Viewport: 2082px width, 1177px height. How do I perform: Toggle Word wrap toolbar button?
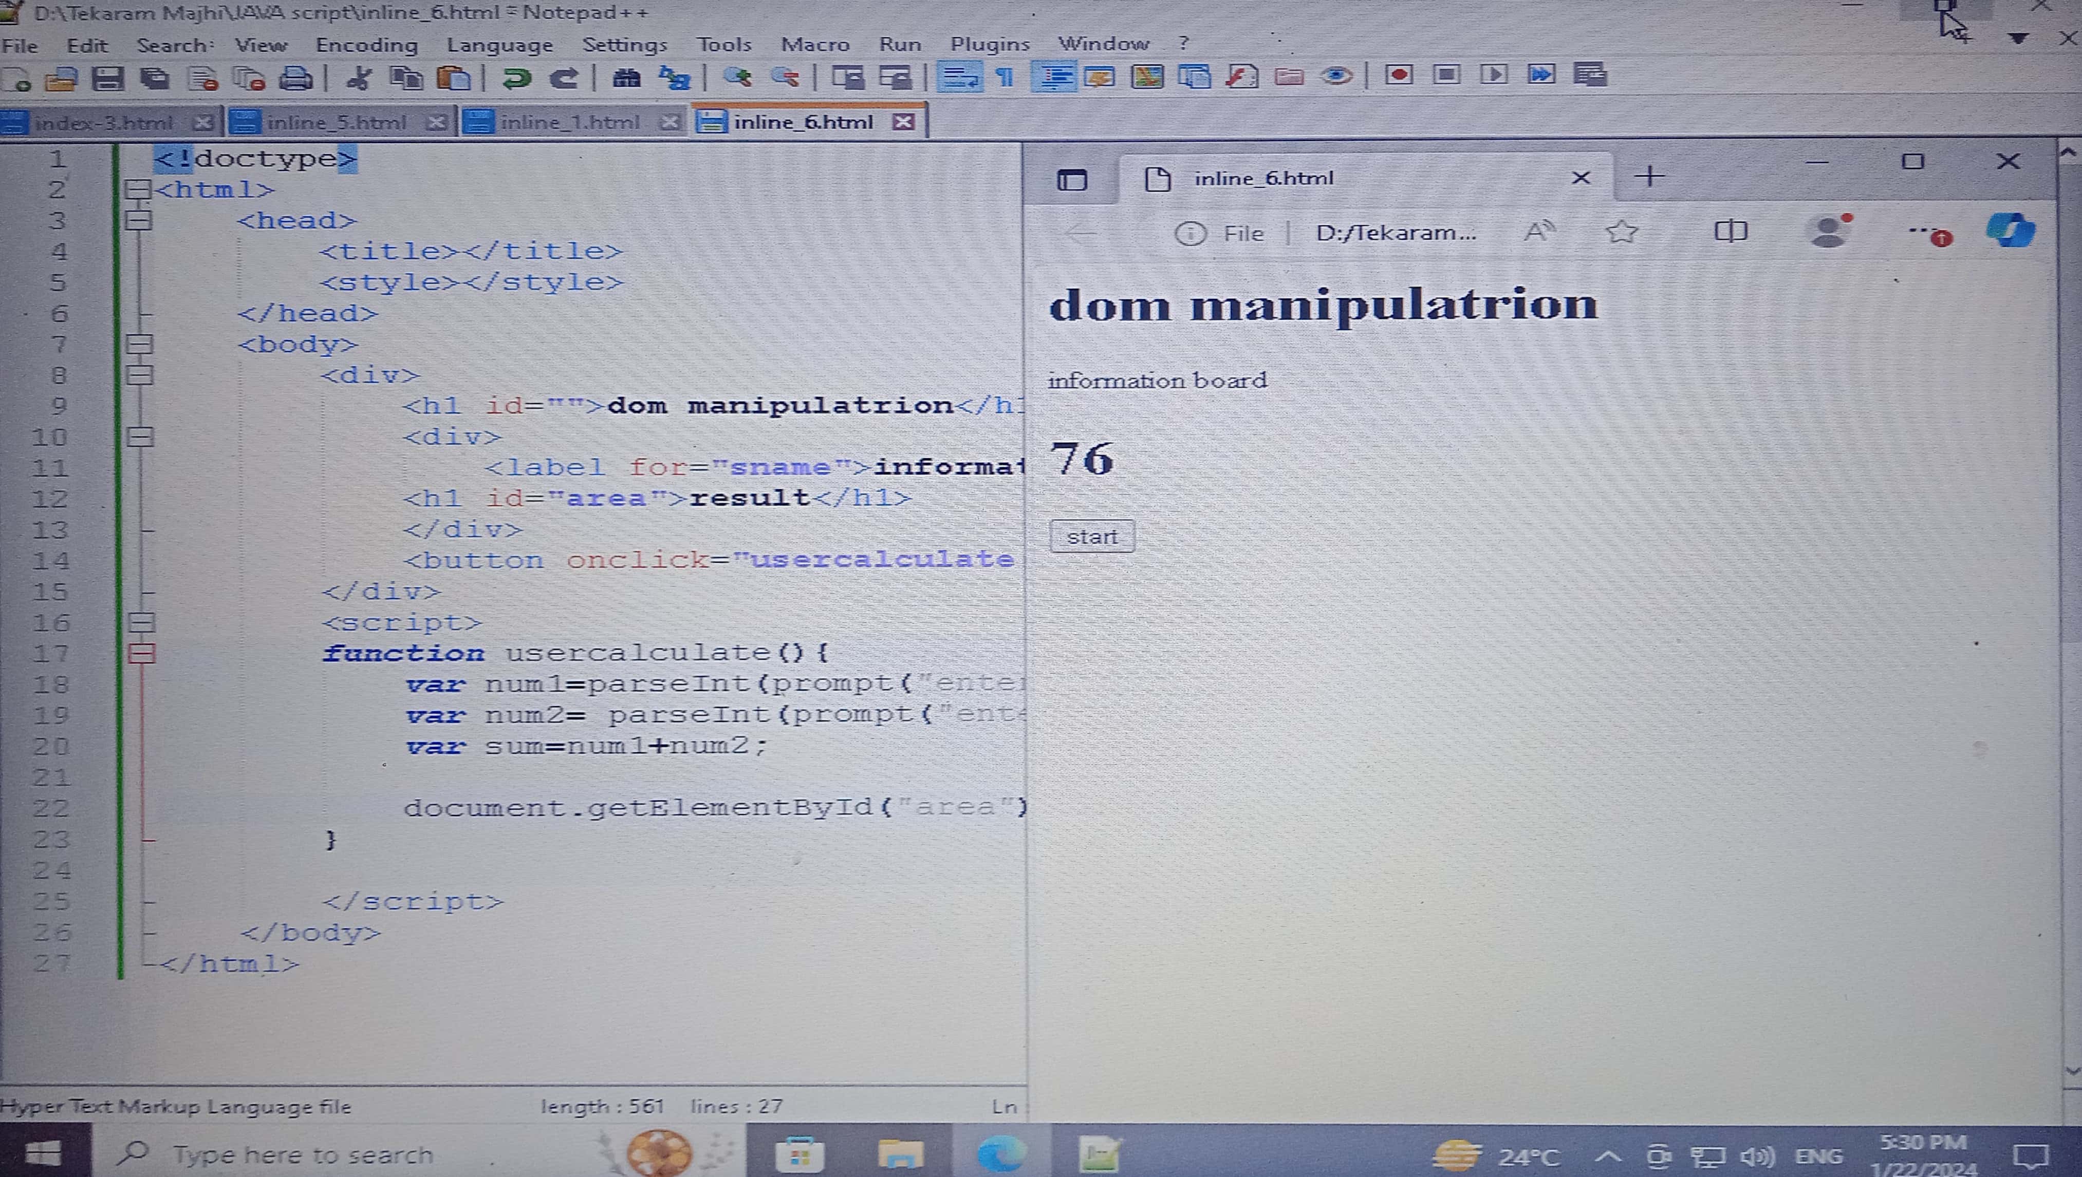(x=959, y=77)
